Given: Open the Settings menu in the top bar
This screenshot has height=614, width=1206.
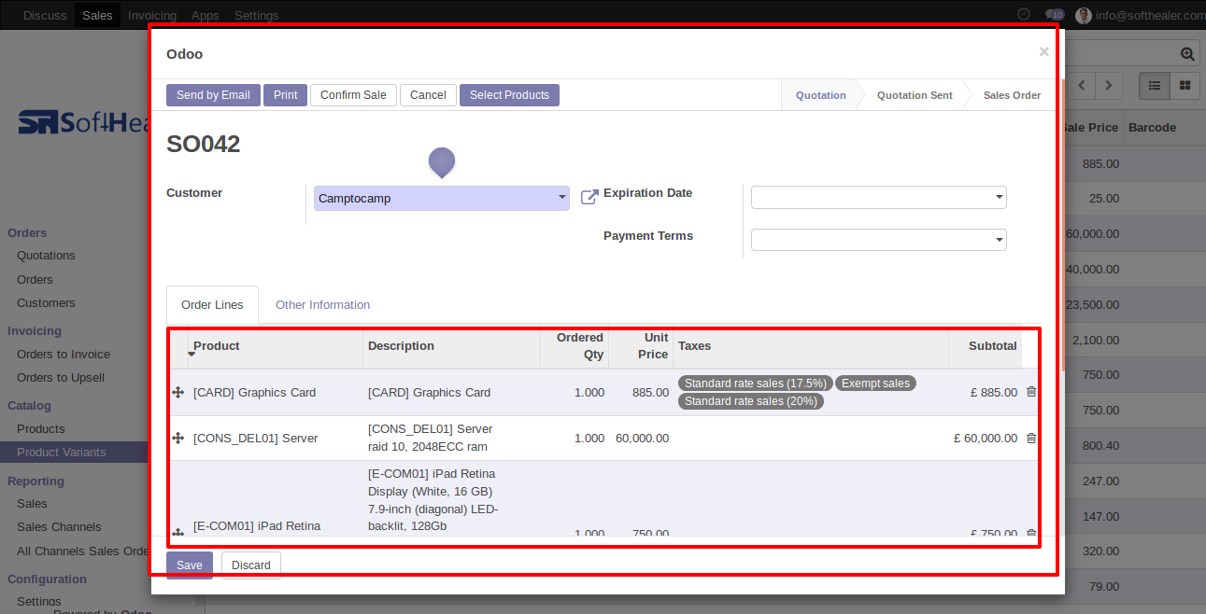Looking at the screenshot, I should [257, 15].
